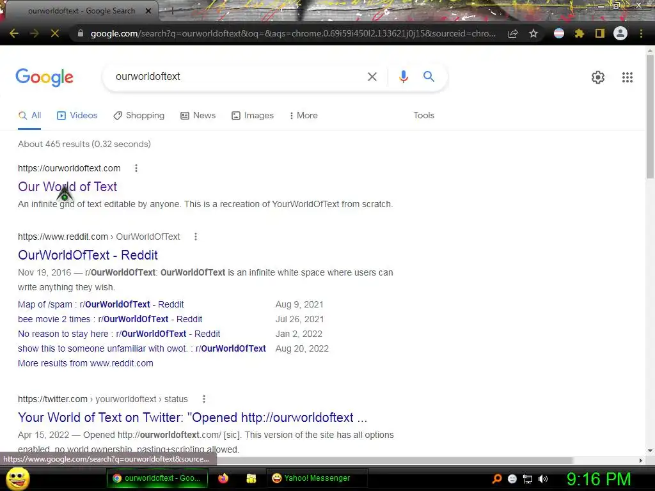Open the striped extension icon in the toolbar

[559, 33]
